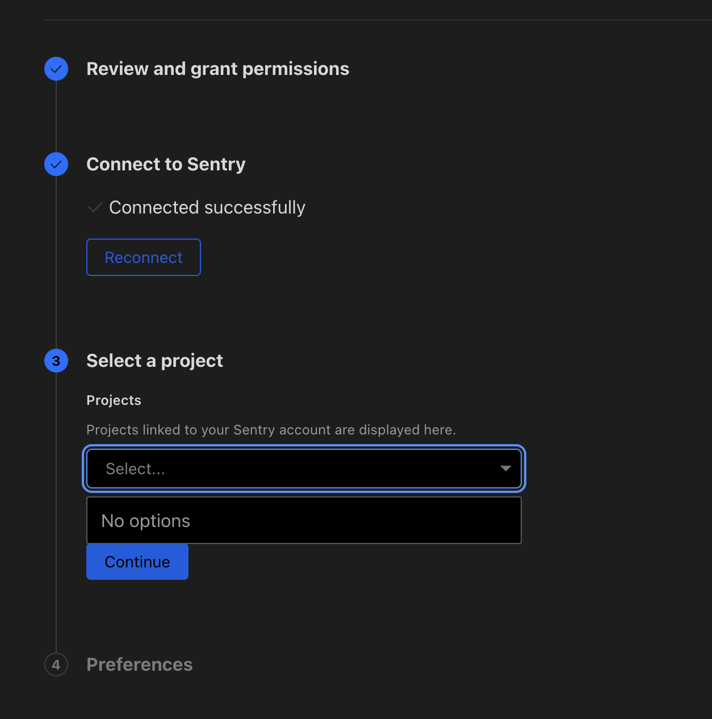Click the checkmark icon for Review permissions step

point(56,69)
